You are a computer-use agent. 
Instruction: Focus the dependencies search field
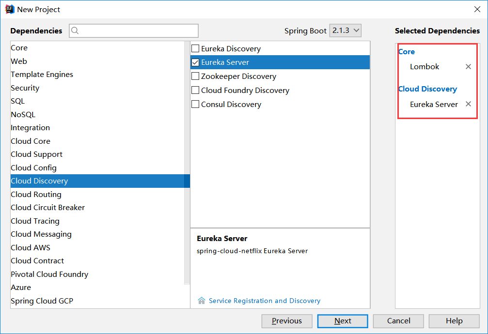[134, 30]
